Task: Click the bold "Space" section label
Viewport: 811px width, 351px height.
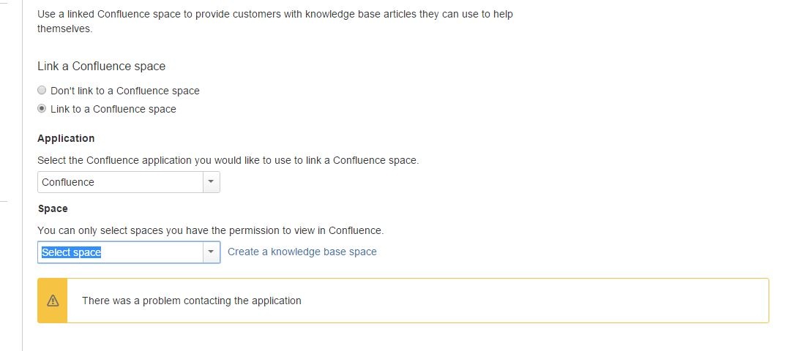Action: pyautogui.click(x=53, y=208)
